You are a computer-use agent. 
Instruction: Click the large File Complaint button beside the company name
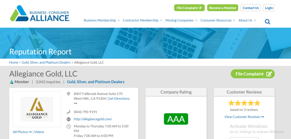coord(253,74)
